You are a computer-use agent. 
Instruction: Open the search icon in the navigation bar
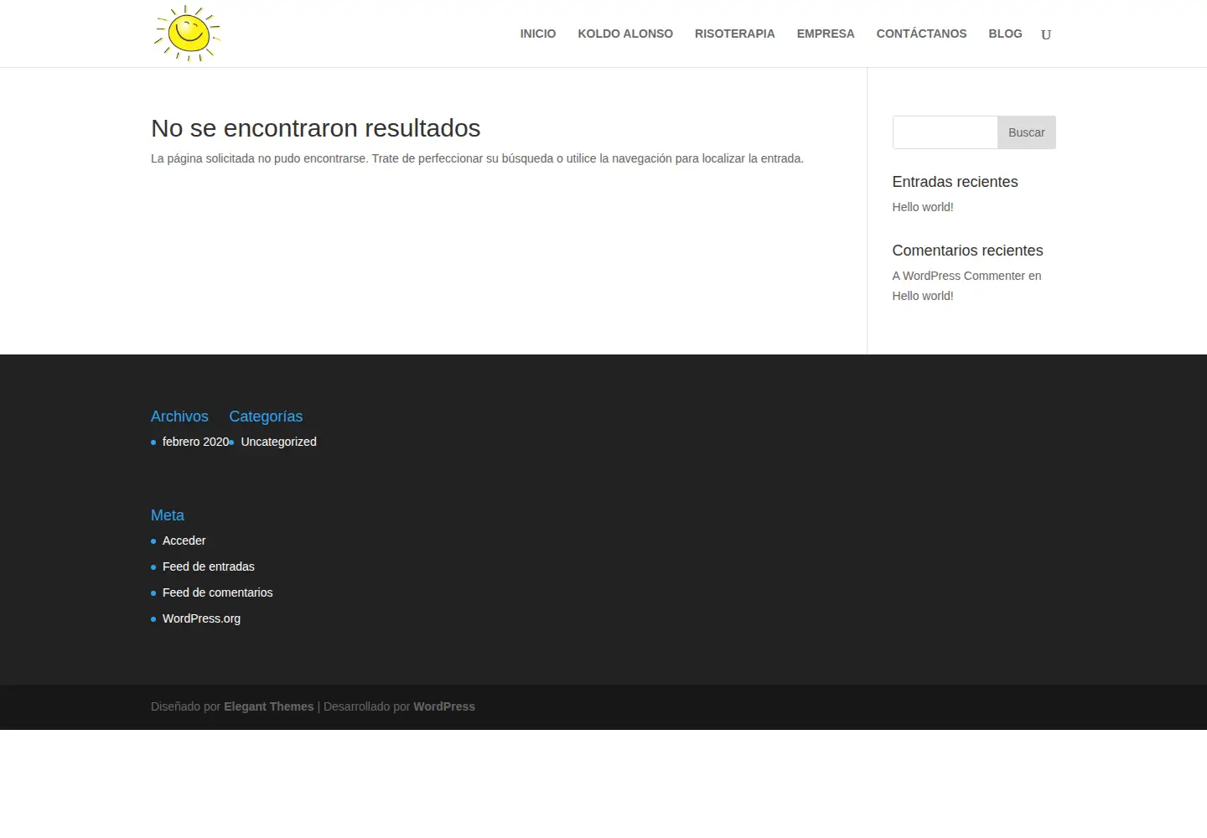coord(1046,34)
